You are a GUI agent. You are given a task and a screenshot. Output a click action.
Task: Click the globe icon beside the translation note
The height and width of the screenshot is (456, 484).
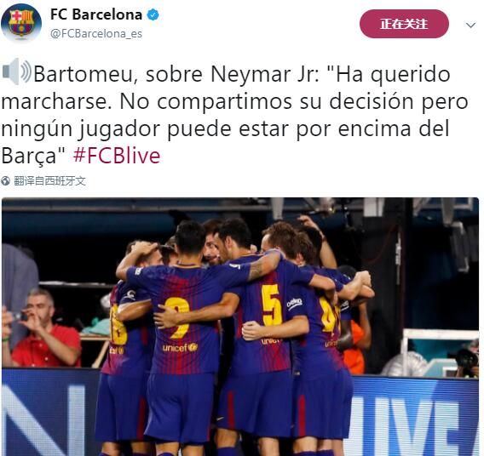[6, 181]
